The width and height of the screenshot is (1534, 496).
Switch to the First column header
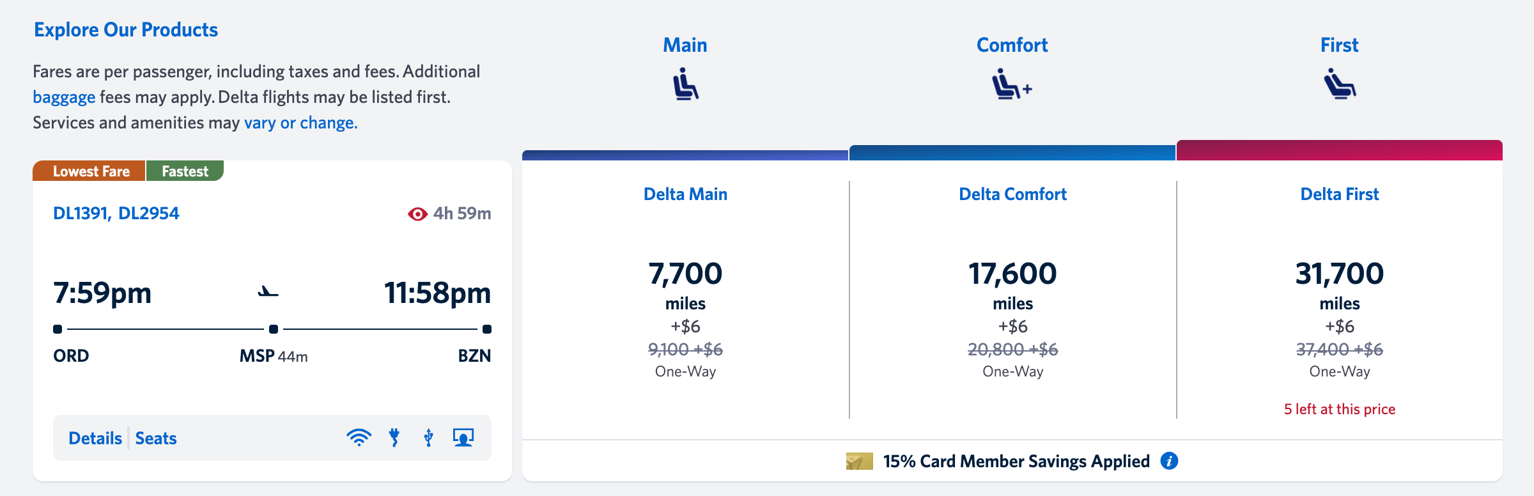tap(1340, 45)
